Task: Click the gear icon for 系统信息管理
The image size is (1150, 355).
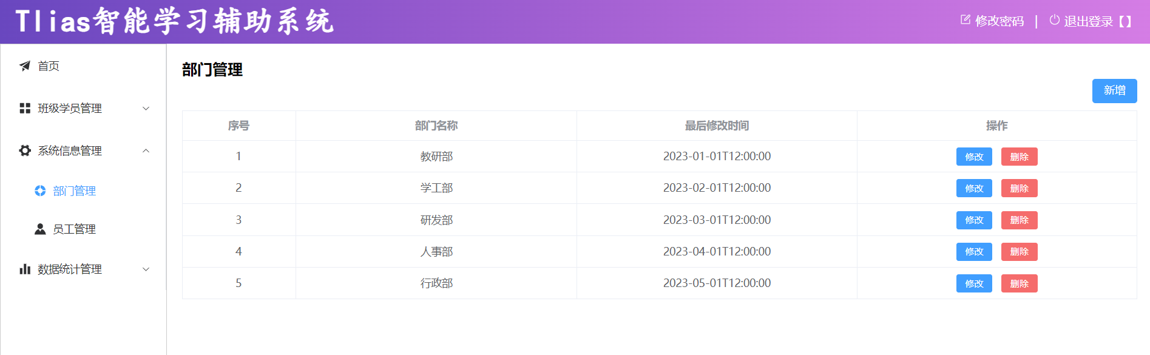Action: pyautogui.click(x=25, y=150)
